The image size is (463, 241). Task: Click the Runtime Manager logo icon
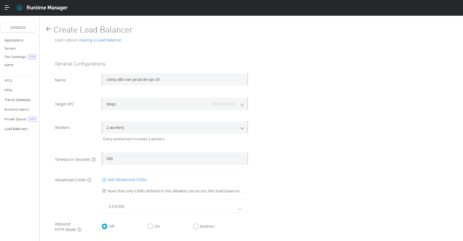click(19, 8)
